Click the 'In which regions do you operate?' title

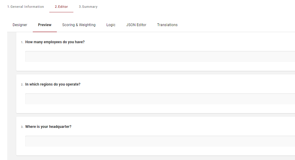tap(53, 84)
